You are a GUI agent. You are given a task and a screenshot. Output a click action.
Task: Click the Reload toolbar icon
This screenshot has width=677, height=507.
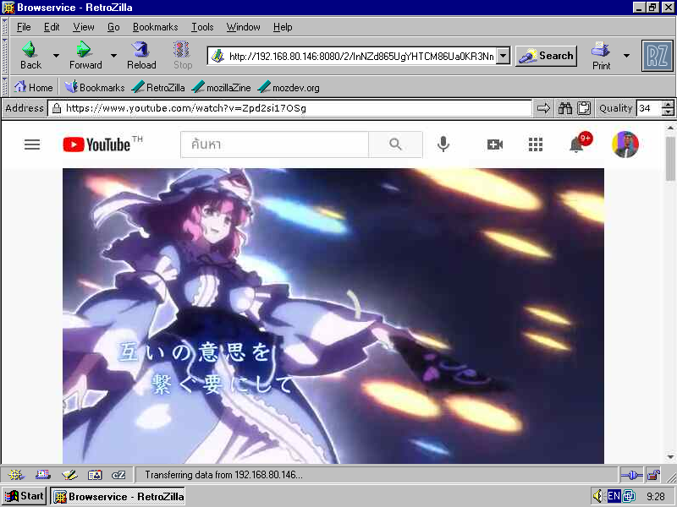140,53
